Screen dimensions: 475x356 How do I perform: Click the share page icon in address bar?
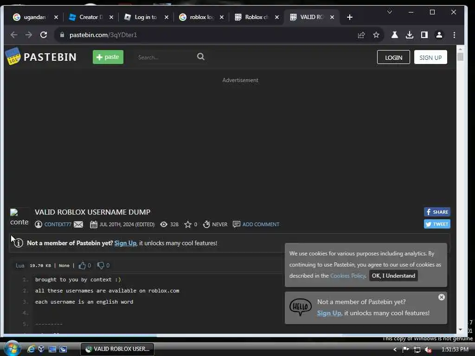pos(361,35)
